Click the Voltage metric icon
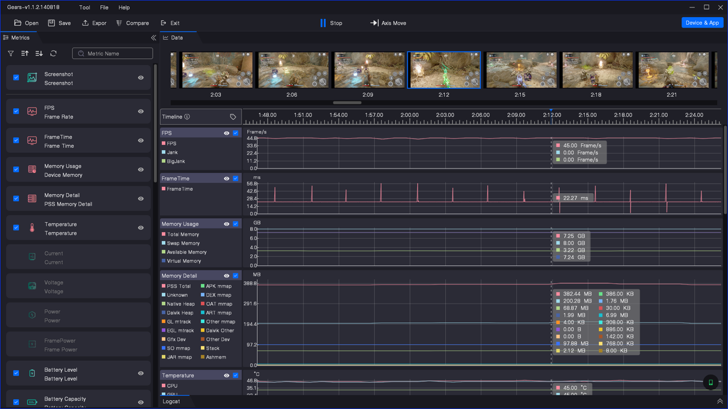Image resolution: width=728 pixels, height=409 pixels. [32, 286]
